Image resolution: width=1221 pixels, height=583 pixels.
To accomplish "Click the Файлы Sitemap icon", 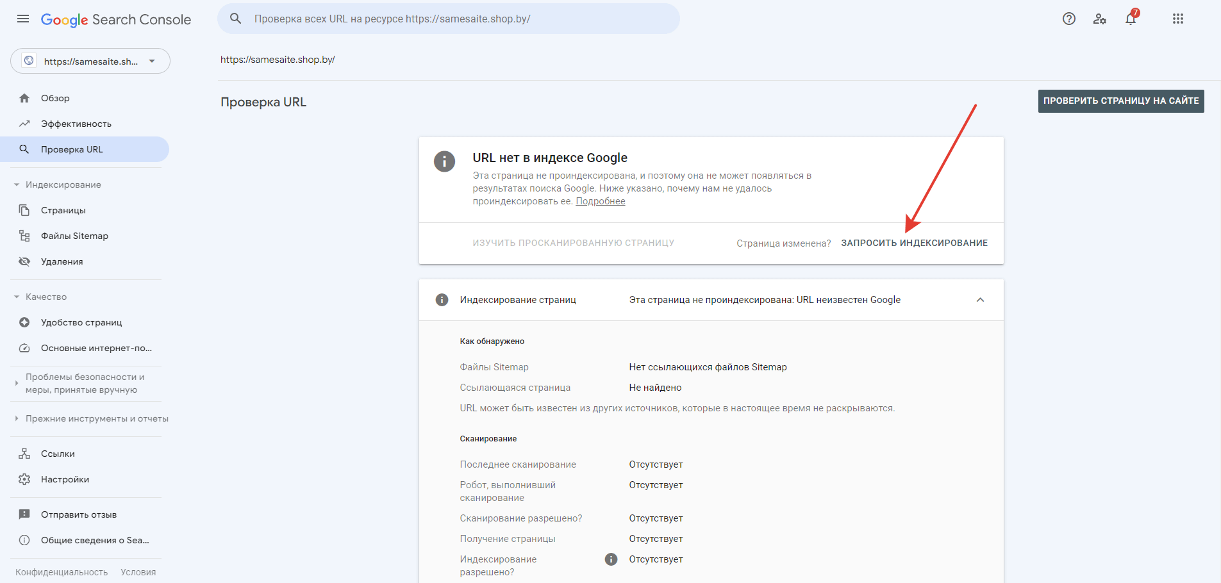I will point(24,236).
